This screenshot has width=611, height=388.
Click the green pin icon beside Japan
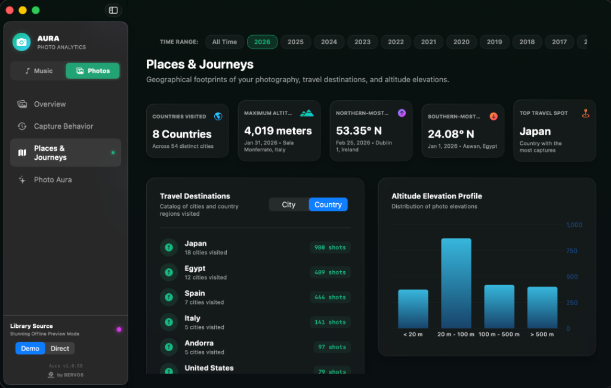pyautogui.click(x=169, y=247)
